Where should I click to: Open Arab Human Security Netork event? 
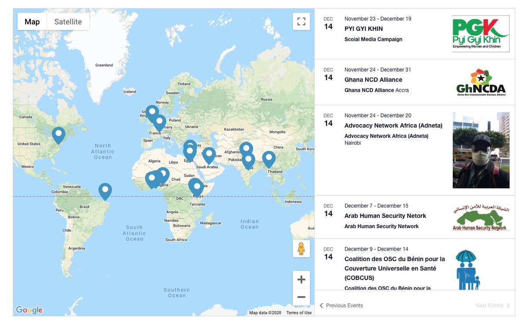(x=385, y=216)
